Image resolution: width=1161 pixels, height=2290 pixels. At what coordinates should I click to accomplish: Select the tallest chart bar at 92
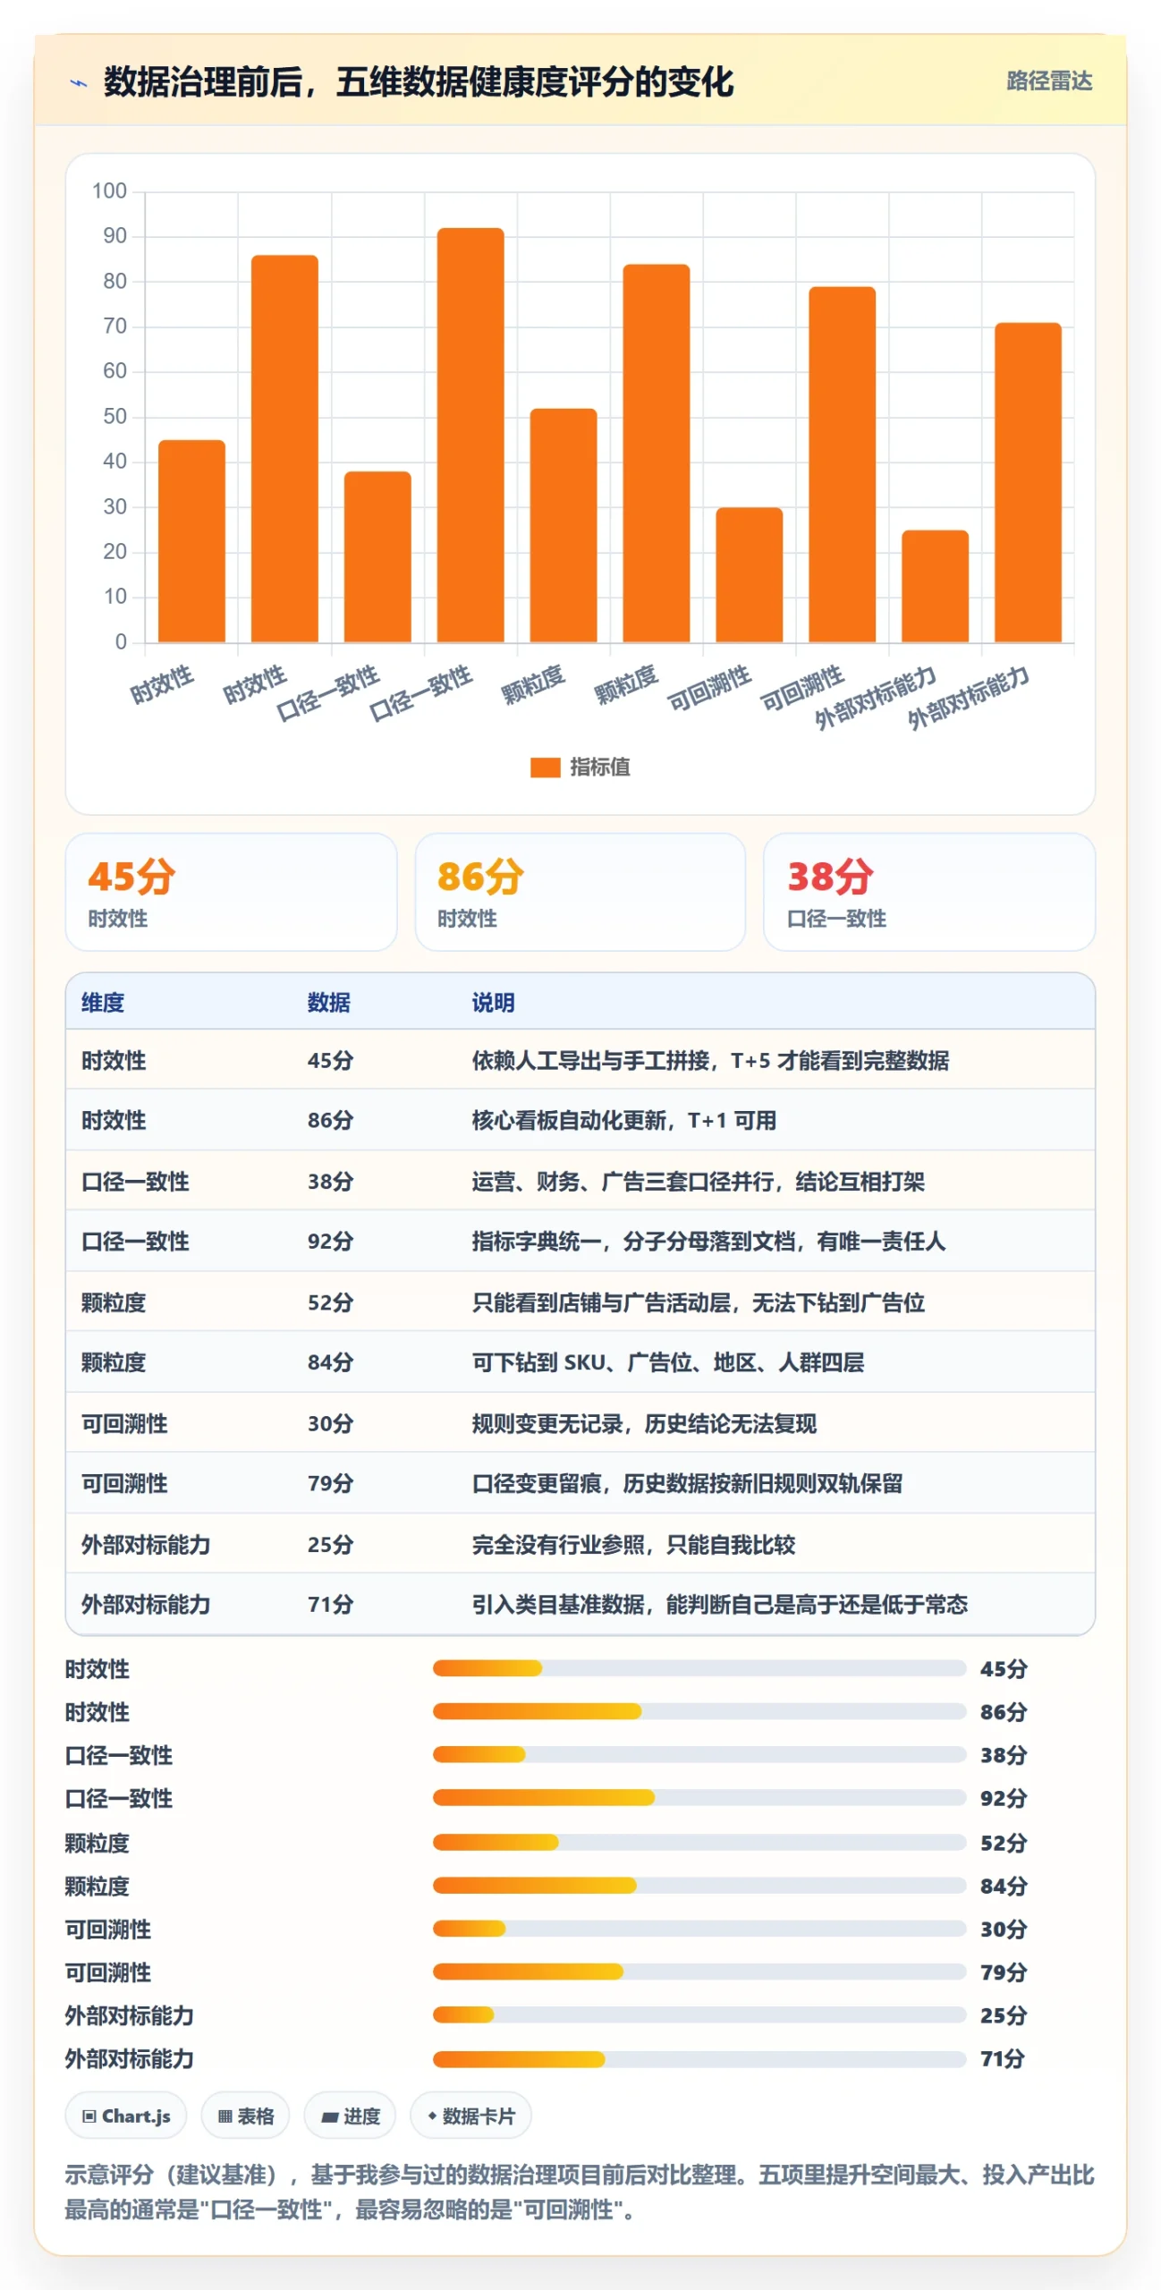470,435
